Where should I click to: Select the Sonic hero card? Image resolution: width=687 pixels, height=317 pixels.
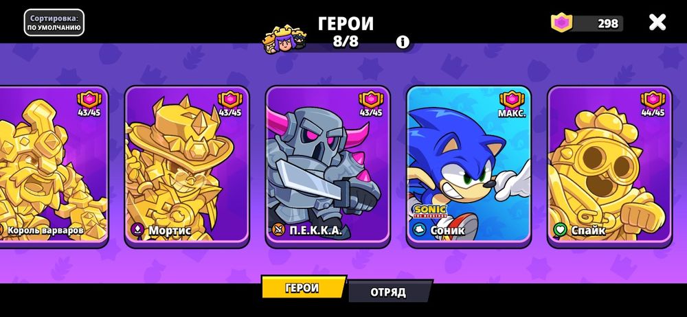tap(469, 165)
